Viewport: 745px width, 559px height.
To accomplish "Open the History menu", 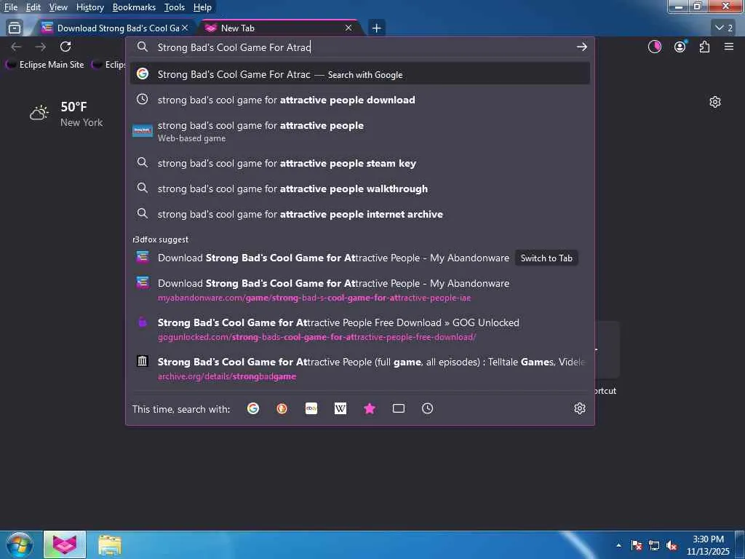I will pos(89,7).
